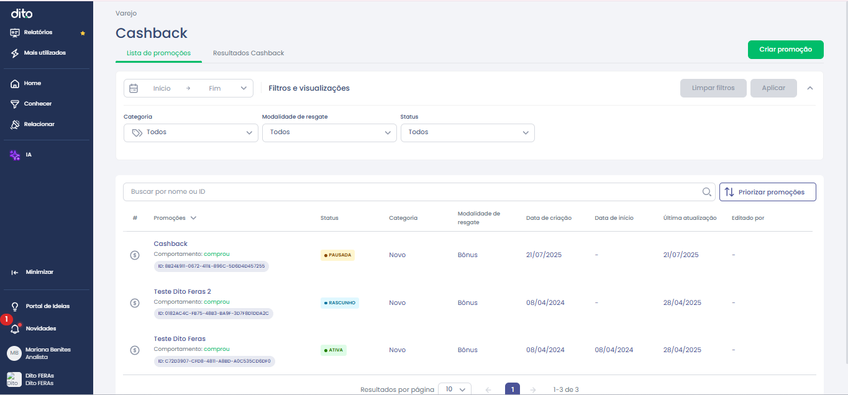Click the search magnifier icon
The width and height of the screenshot is (848, 395).
tap(706, 192)
